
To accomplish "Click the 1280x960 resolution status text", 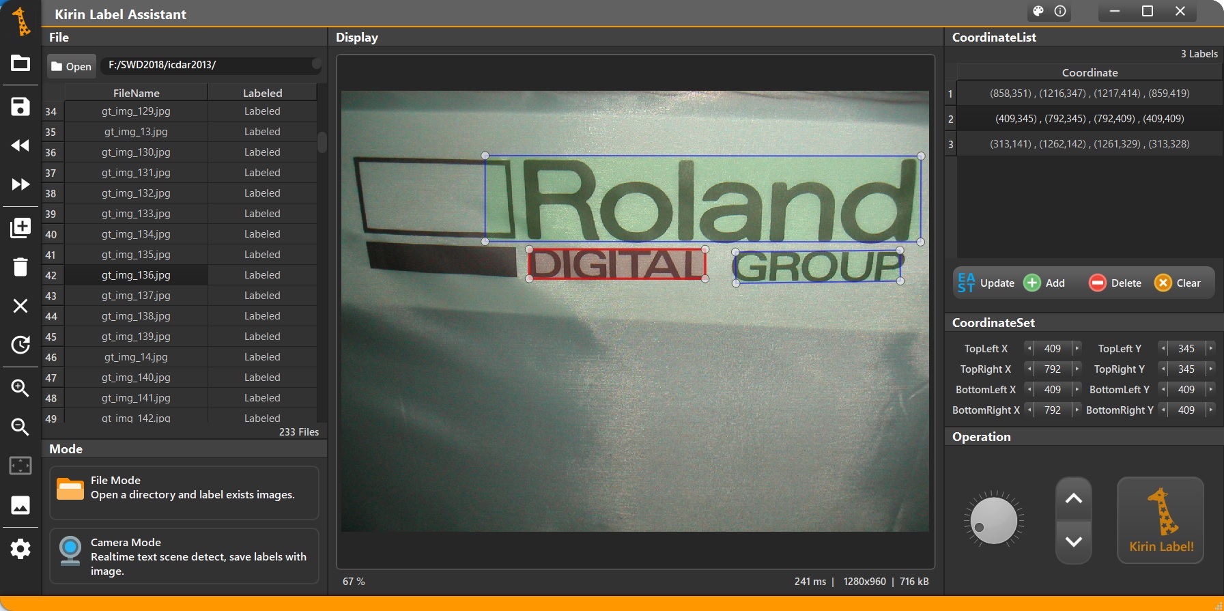I will [864, 582].
